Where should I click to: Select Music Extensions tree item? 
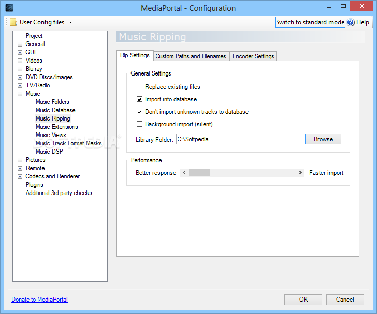(57, 127)
